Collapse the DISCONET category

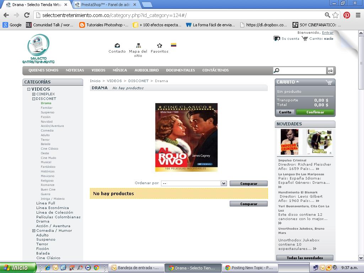click(x=34, y=99)
